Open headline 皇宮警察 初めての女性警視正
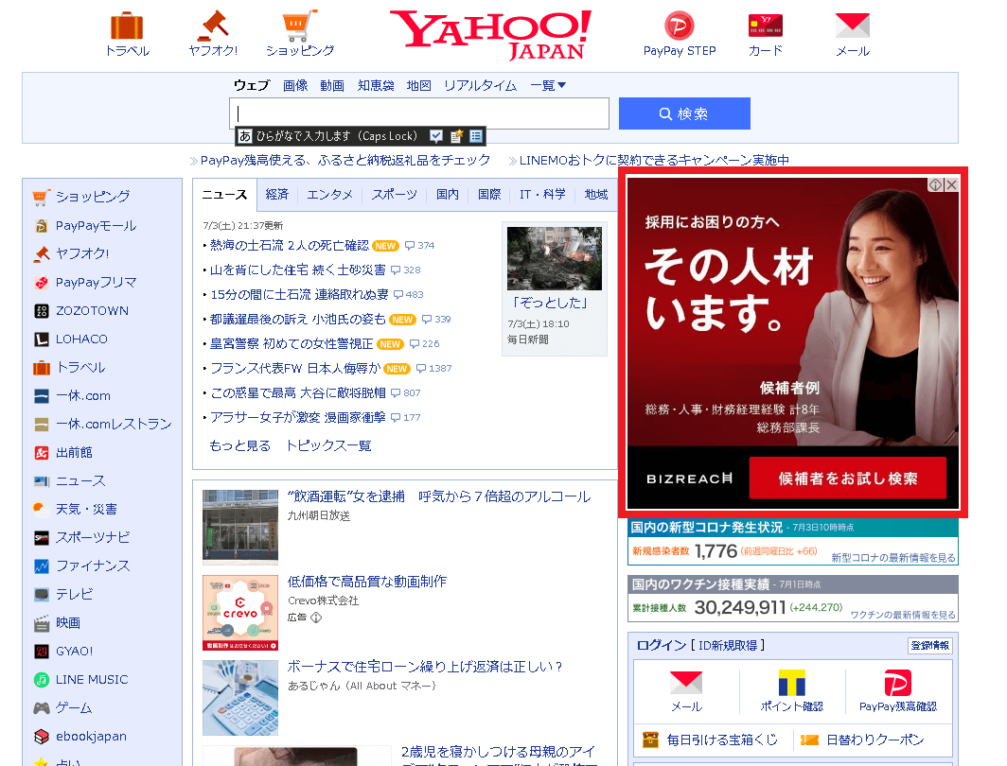 click(x=291, y=344)
